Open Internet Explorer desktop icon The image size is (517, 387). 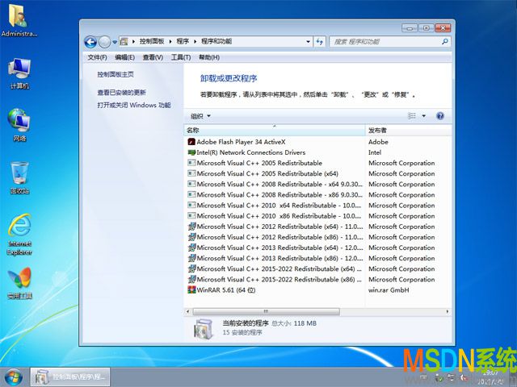pos(19,235)
